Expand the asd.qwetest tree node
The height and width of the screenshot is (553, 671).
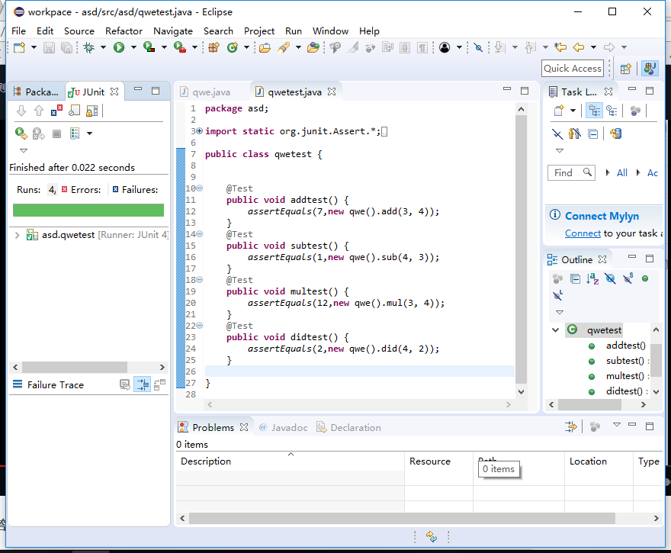pyautogui.click(x=17, y=235)
